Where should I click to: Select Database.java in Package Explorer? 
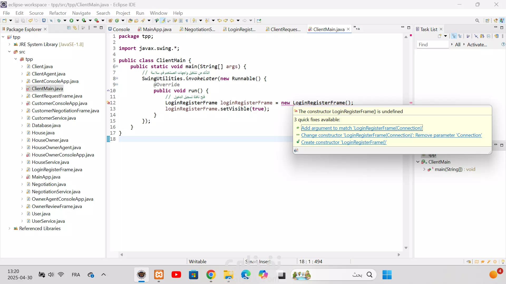click(46, 125)
